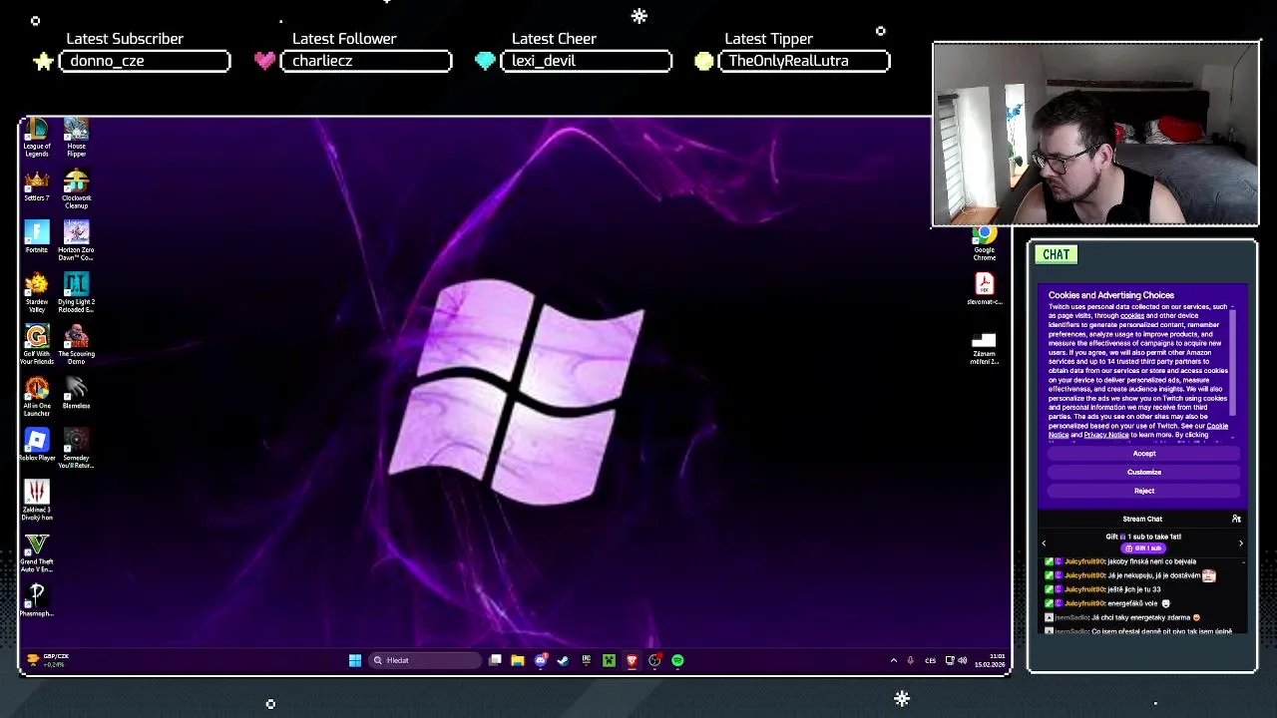This screenshot has width=1277, height=718.
Task: Launch Fortnite from the desktop
Action: pyautogui.click(x=37, y=237)
